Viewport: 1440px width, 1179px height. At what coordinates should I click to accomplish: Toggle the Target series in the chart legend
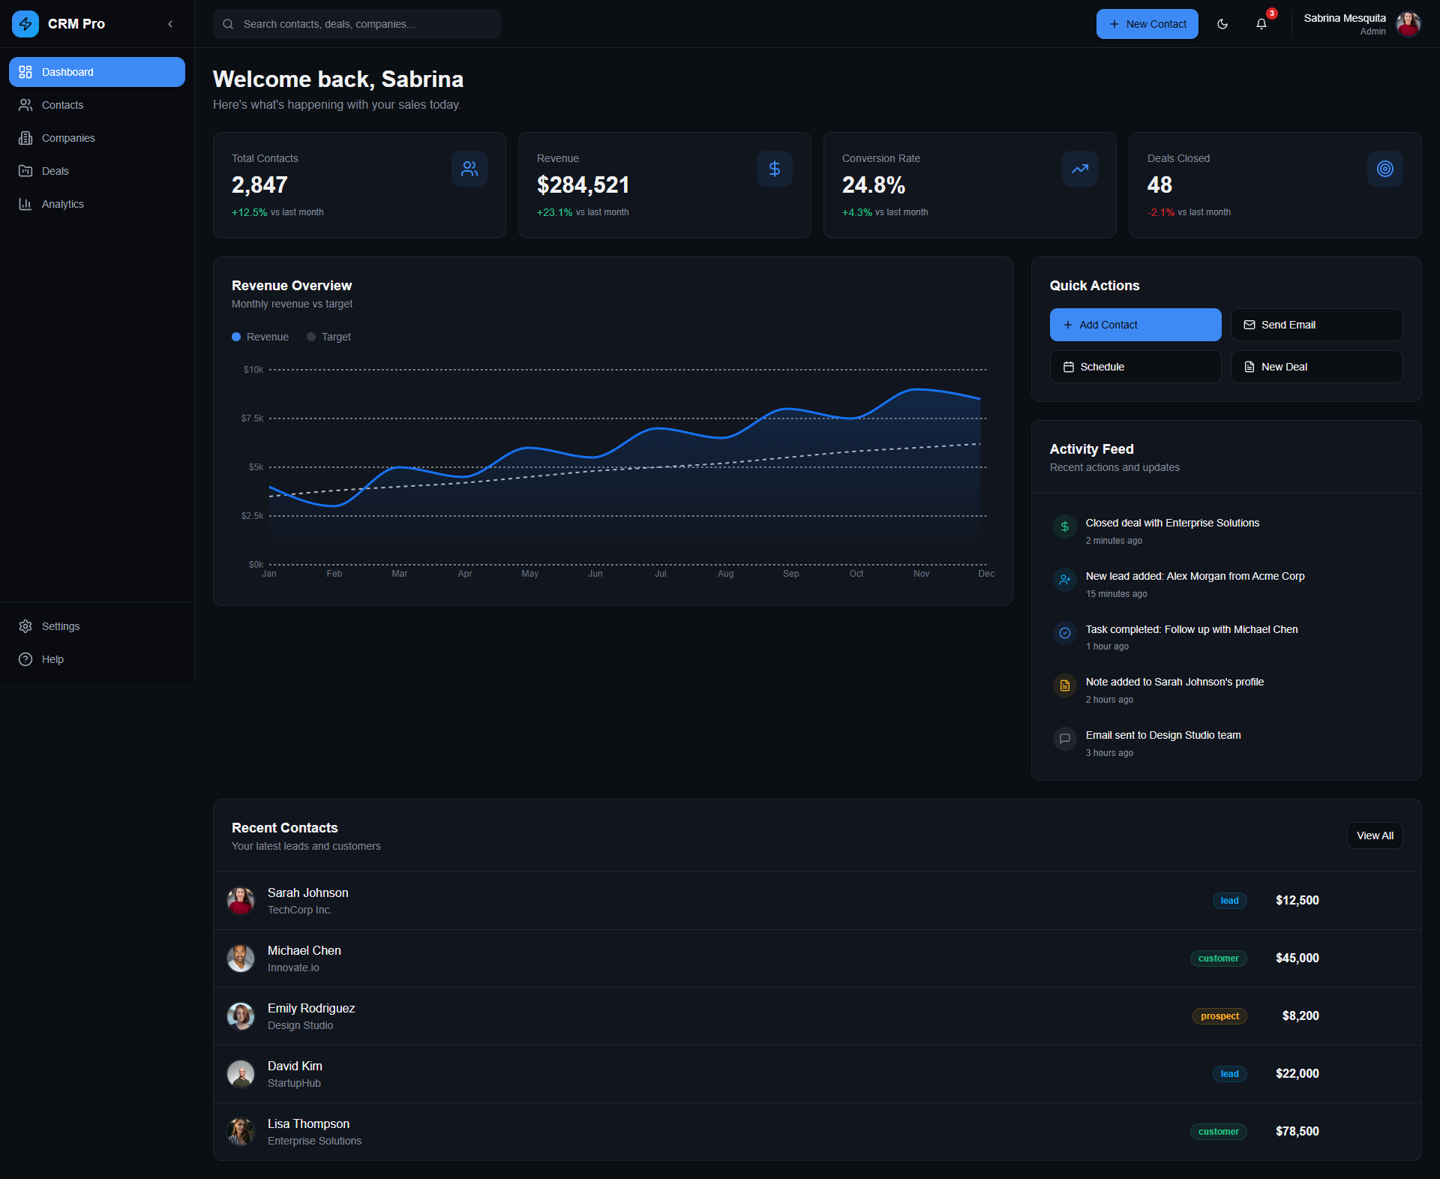point(328,337)
